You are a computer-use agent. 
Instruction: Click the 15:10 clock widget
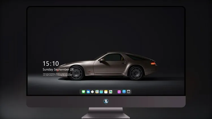point(51,63)
